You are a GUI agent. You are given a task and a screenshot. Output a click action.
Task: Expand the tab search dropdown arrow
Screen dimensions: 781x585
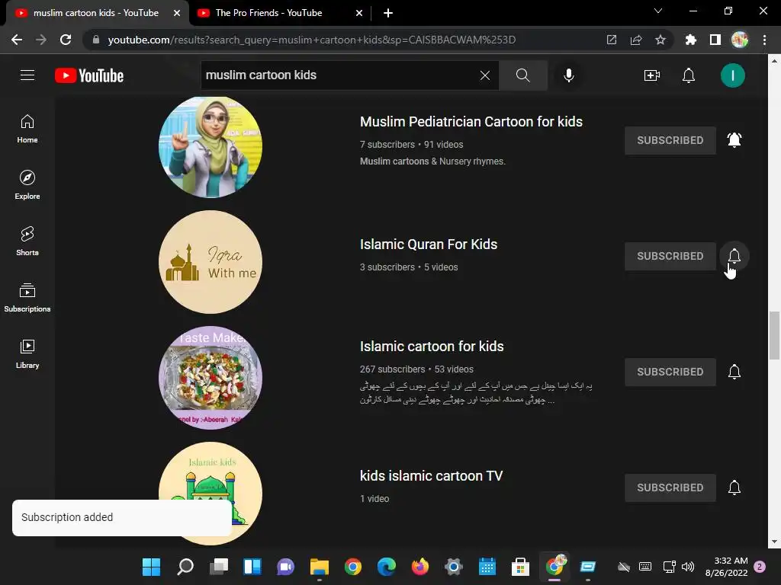(658, 11)
